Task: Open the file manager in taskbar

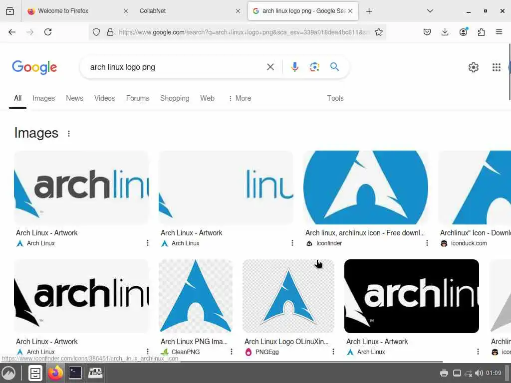Action: pyautogui.click(x=35, y=373)
